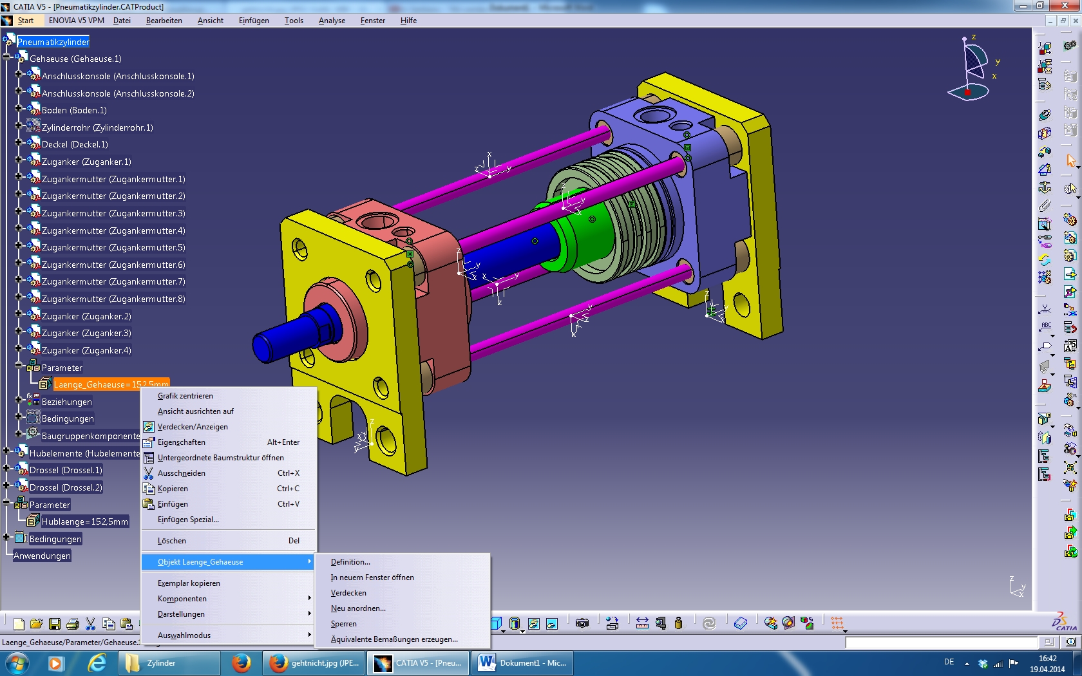
Task: Select Zugankermutter (Zugankermutter.5) in tree
Action: click(113, 247)
